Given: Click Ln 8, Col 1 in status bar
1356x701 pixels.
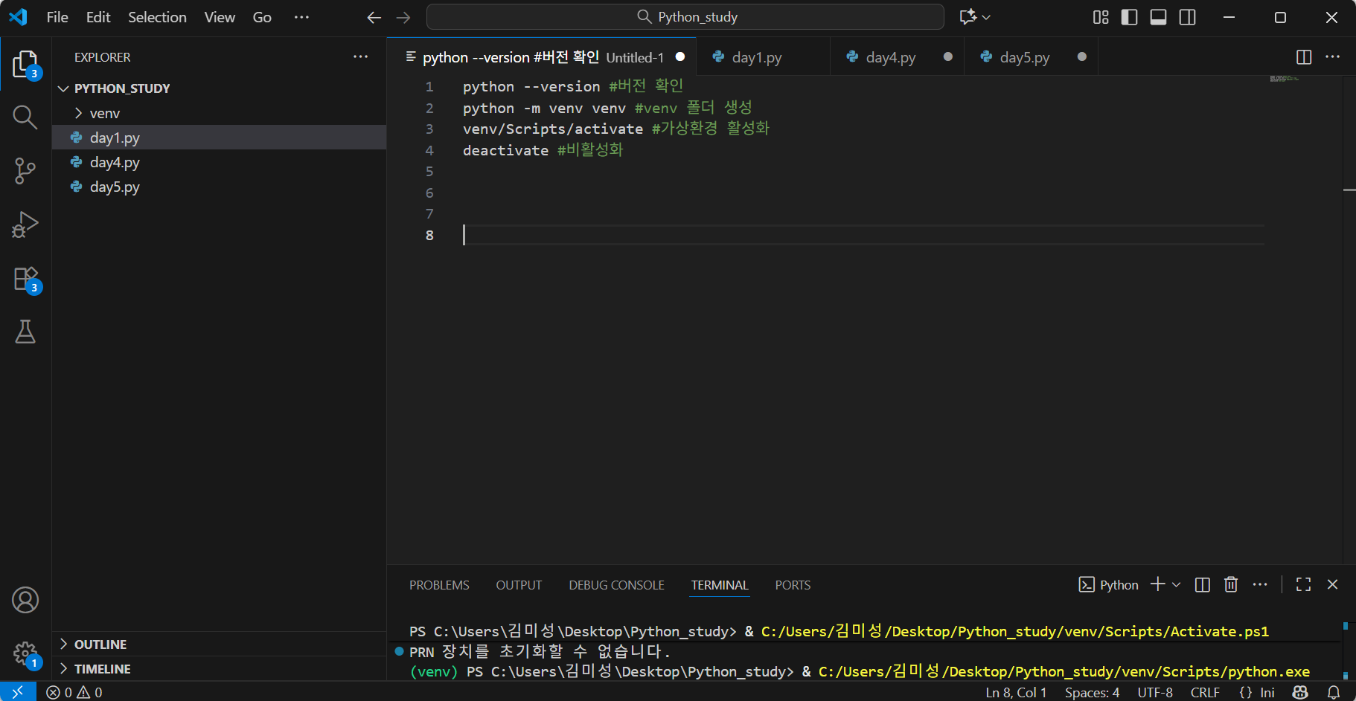Looking at the screenshot, I should point(1016,692).
